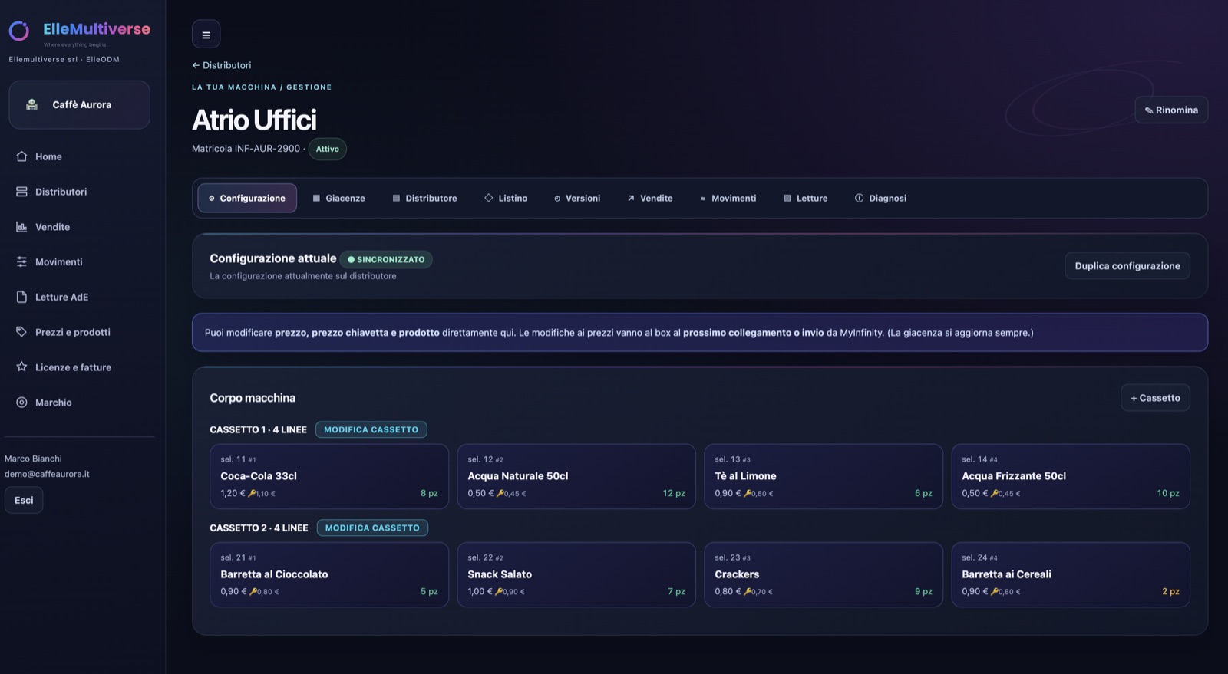Click the demo@caffeaurora.it email text
This screenshot has height=674, width=1228.
pyautogui.click(x=47, y=474)
